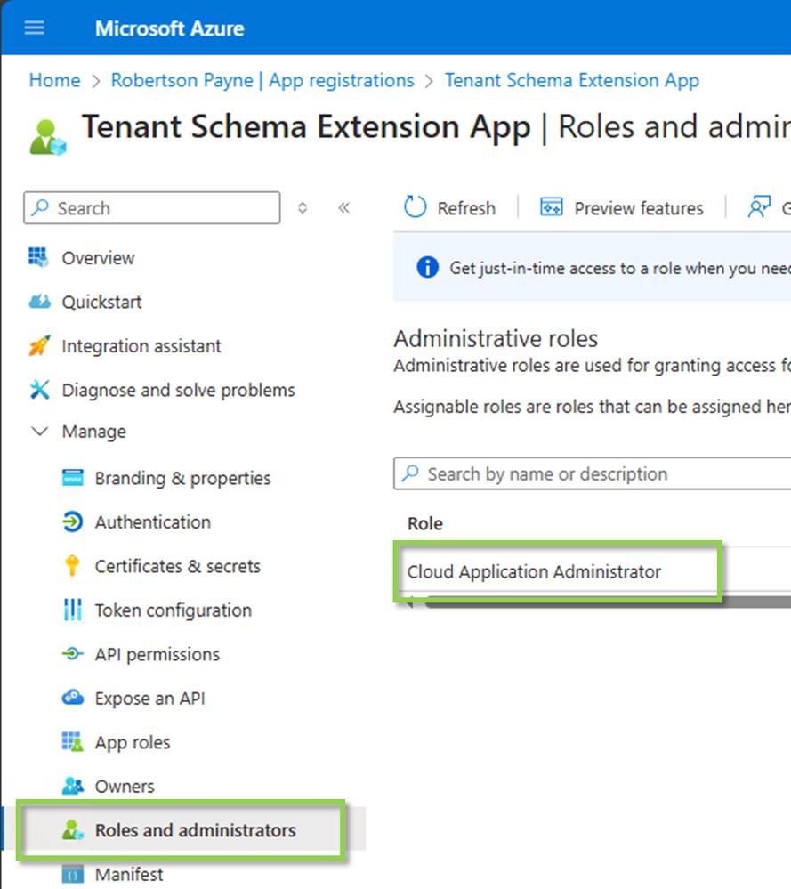Viewport: 791px width, 889px height.
Task: Click Tenant Schema Extension App breadcrumb
Action: [571, 80]
